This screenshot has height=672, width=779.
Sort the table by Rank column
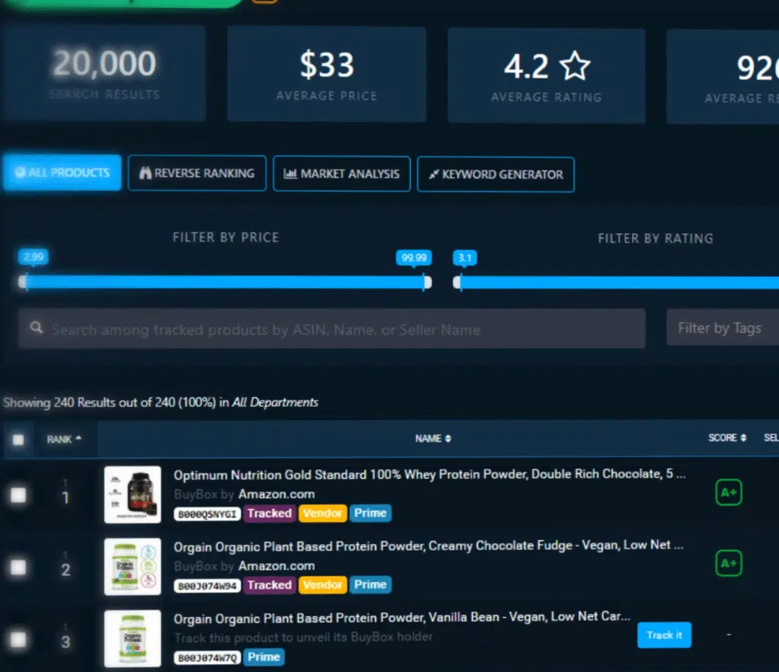pos(64,439)
